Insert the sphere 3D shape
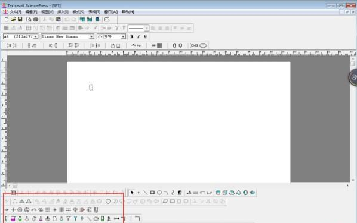Viewport: 357px width, 223px height. pyautogui.click(x=245, y=193)
